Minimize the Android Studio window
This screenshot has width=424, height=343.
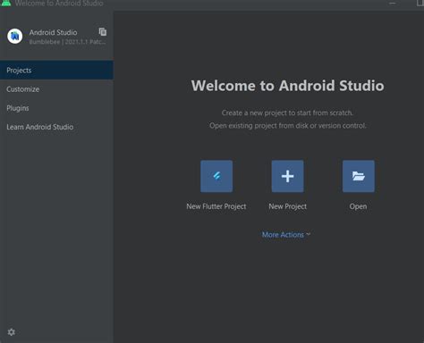click(x=393, y=3)
